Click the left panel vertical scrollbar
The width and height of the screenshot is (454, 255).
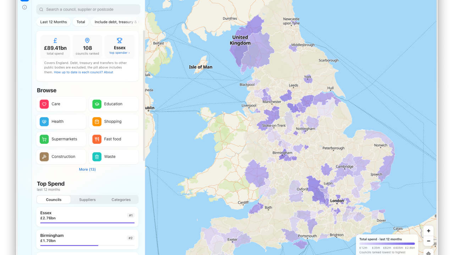point(144,96)
